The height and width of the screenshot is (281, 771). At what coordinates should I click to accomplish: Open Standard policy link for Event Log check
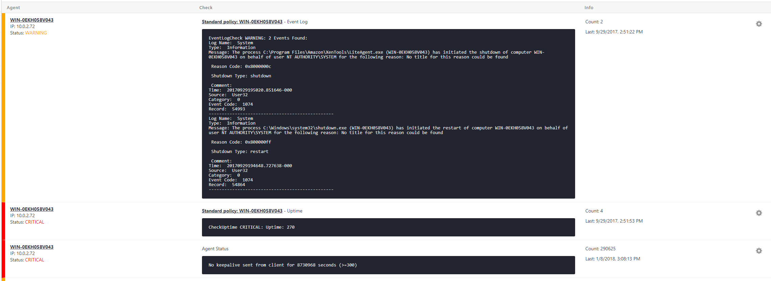242,22
